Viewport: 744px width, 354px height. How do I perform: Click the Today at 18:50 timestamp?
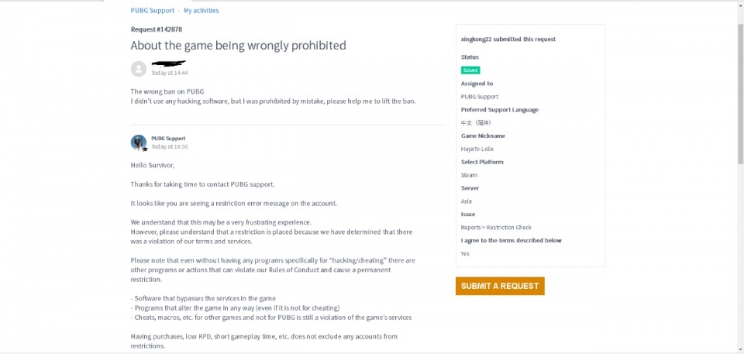point(170,146)
